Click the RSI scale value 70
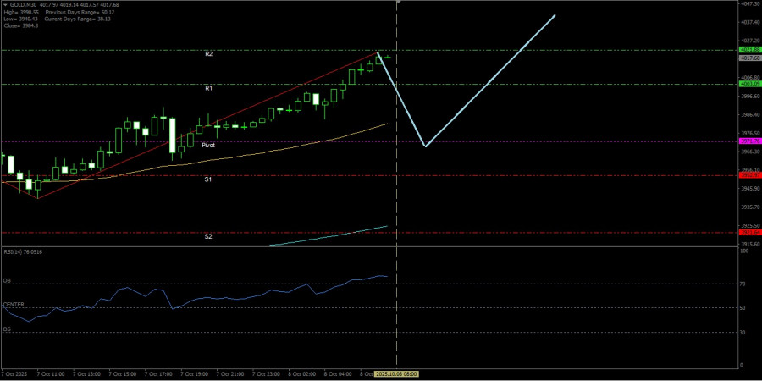Screen dimensions: 762x381 [x=743, y=284]
